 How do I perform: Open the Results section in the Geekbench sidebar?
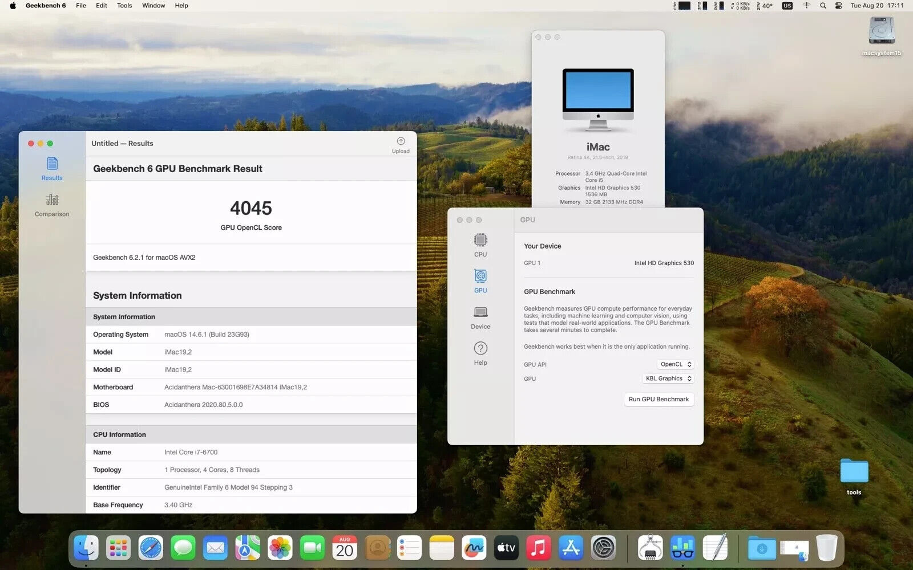[x=52, y=169]
